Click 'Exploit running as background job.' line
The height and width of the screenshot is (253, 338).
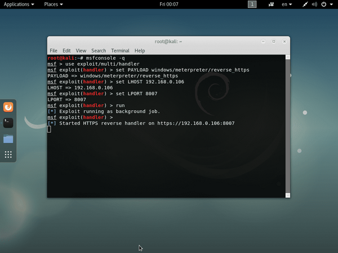[x=109, y=111]
